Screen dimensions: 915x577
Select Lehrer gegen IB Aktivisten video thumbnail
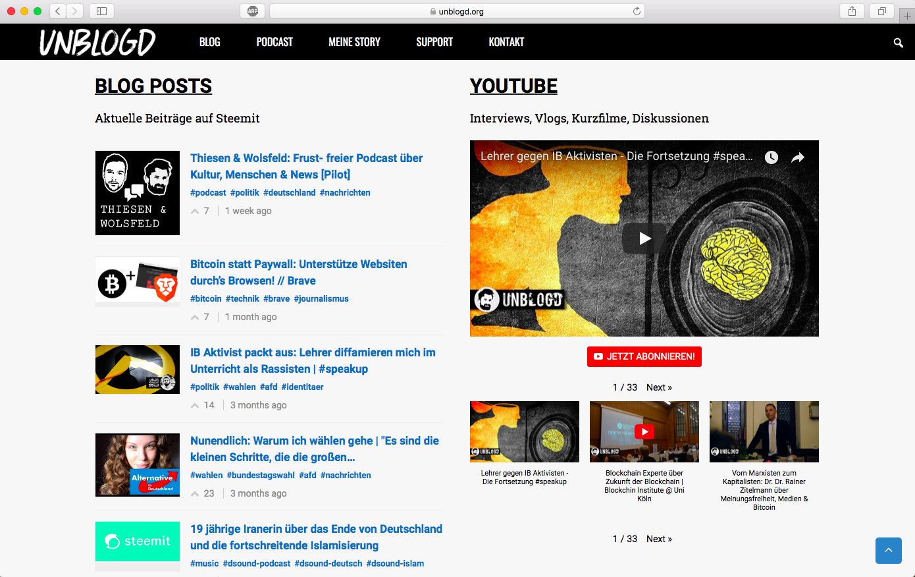point(525,431)
